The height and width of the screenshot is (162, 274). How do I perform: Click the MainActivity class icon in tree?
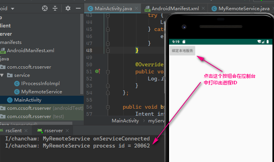click(x=9, y=100)
